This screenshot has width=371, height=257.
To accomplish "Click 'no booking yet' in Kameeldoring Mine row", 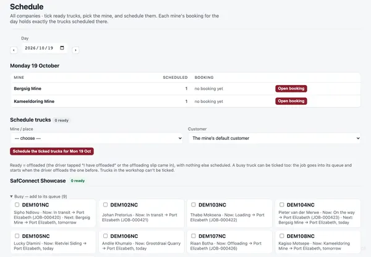I will click(x=209, y=102).
